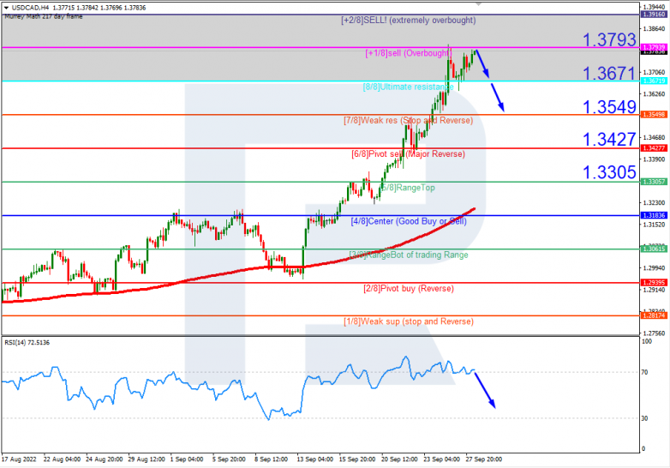The image size is (670, 468).
Task: Click the orange 1.35498 axis price tag
Action: [654, 115]
